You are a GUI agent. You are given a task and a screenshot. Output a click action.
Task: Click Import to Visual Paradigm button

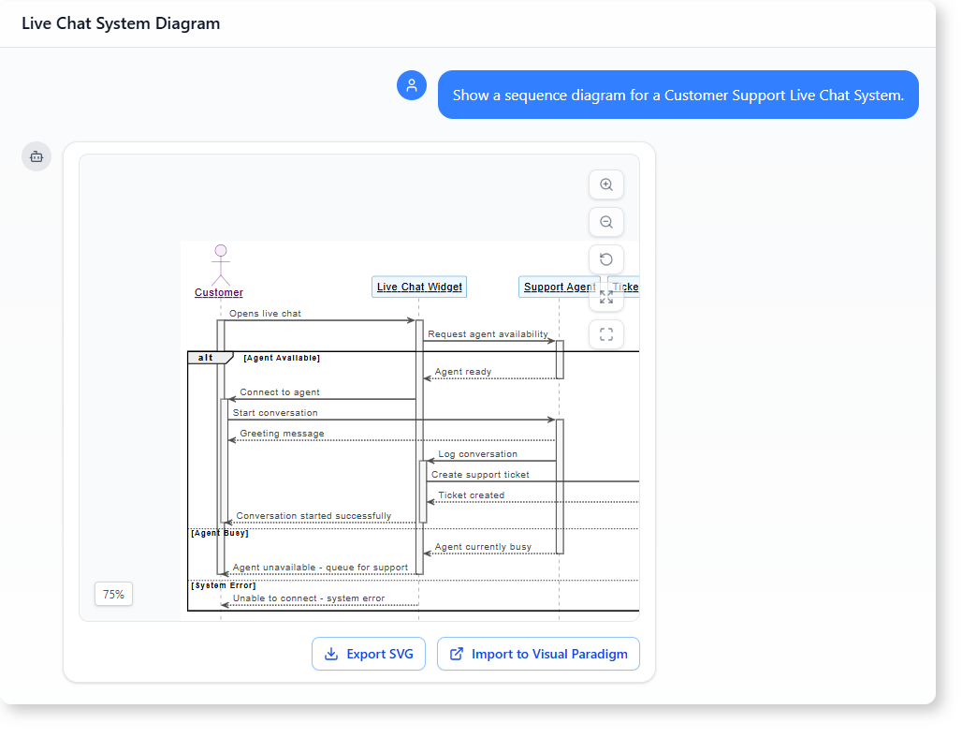pyautogui.click(x=538, y=654)
